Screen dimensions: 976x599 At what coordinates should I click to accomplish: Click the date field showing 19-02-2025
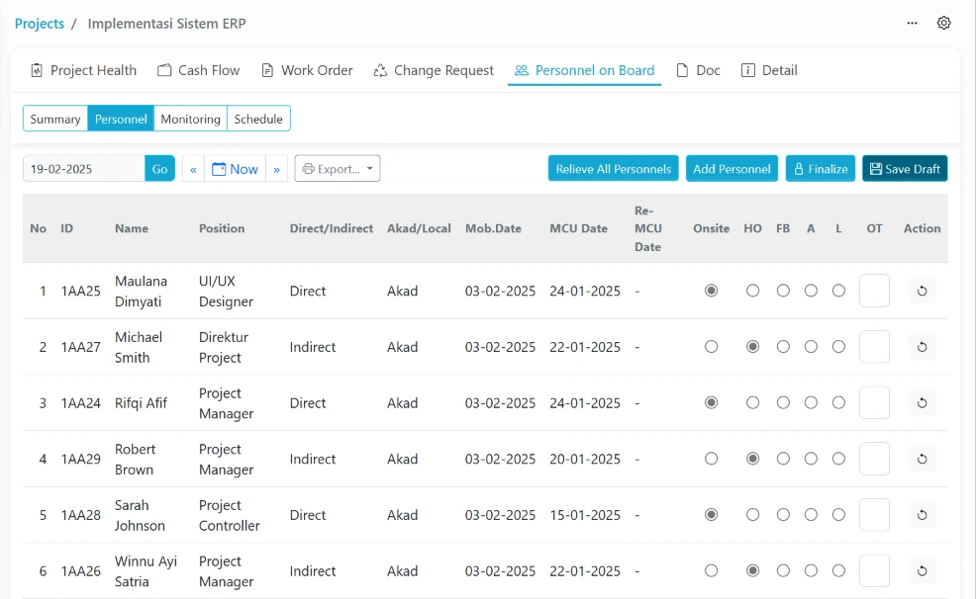click(84, 169)
